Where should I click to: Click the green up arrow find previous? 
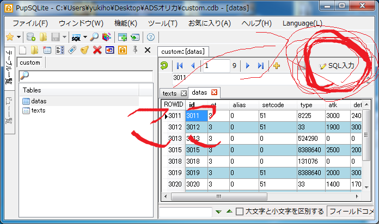tap(229, 211)
